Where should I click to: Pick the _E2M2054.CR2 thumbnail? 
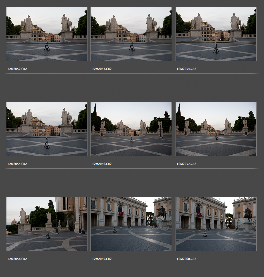[216, 34]
